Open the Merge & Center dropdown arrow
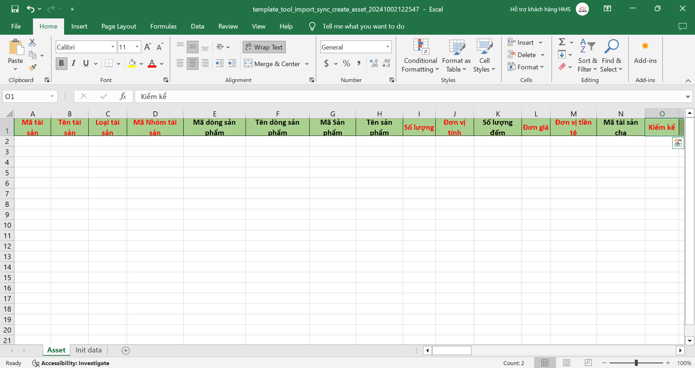The height and width of the screenshot is (368, 695). [307, 64]
